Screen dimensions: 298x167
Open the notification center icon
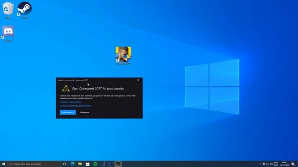(293, 164)
